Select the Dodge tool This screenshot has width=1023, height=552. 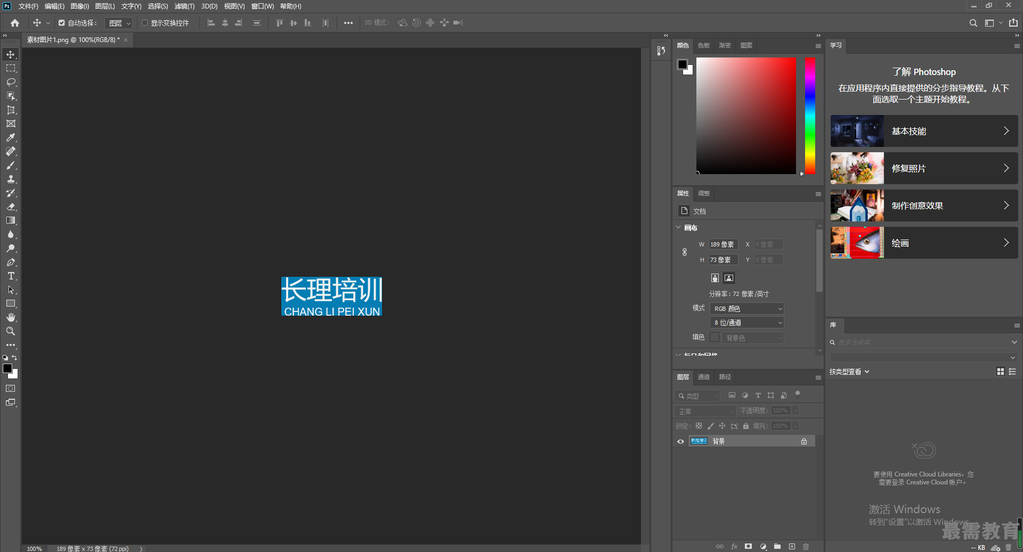(x=11, y=248)
